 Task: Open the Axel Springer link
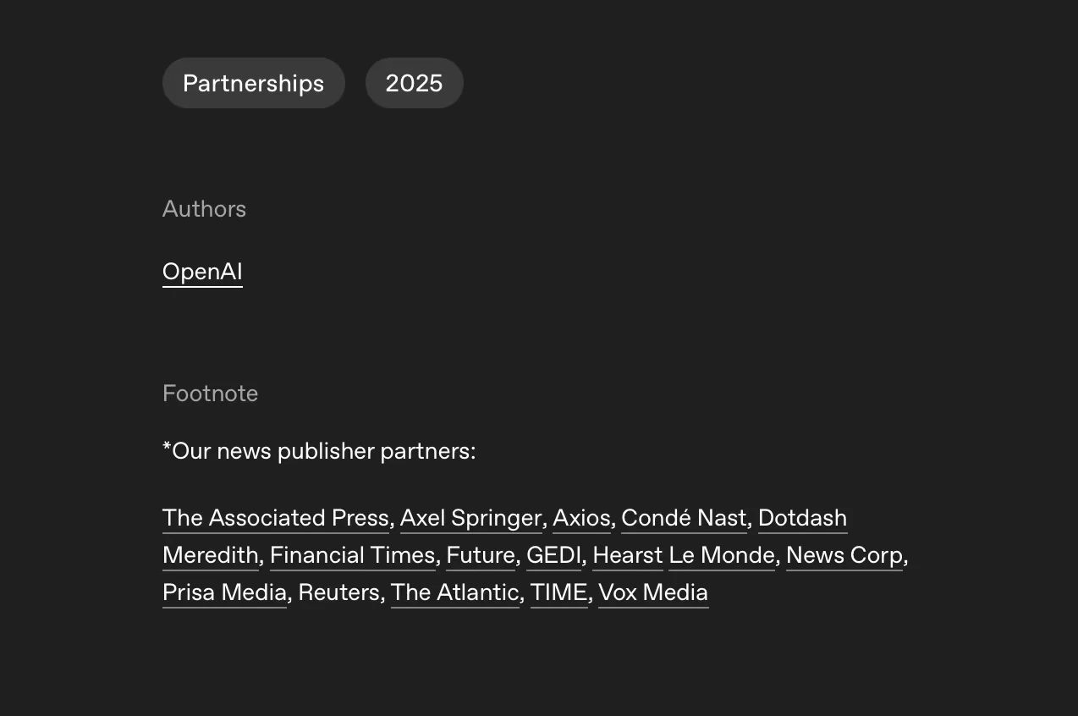[470, 518]
